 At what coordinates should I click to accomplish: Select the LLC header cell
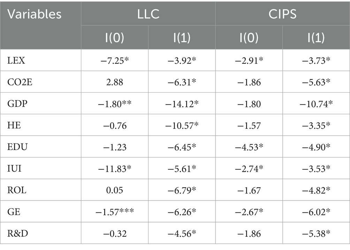click(148, 14)
